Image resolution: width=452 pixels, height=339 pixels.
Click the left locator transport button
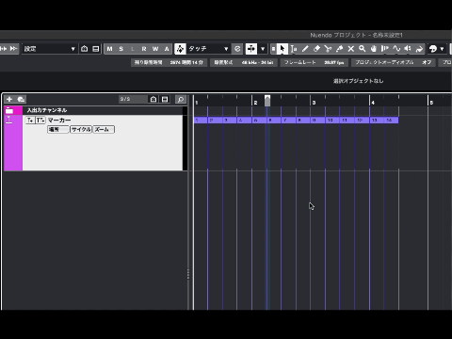(x=4, y=49)
